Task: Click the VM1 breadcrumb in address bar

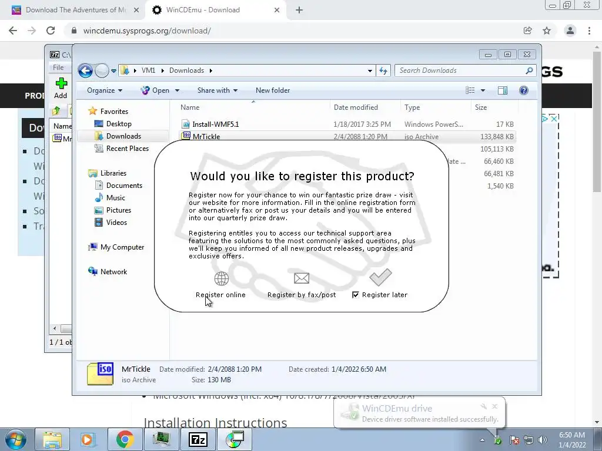Action: [148, 70]
